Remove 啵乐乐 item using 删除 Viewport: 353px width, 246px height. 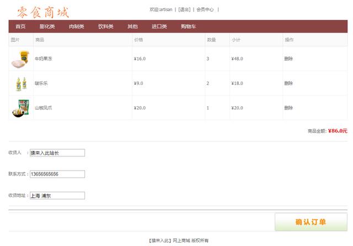[x=288, y=83]
